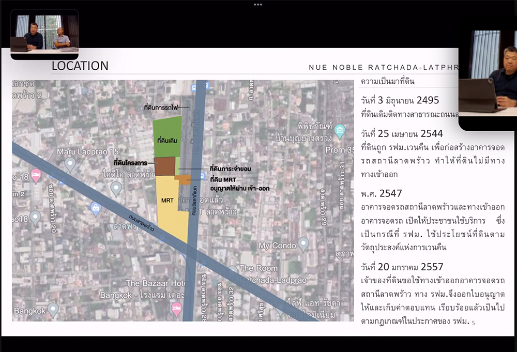Click the brown project land block

pos(165,166)
